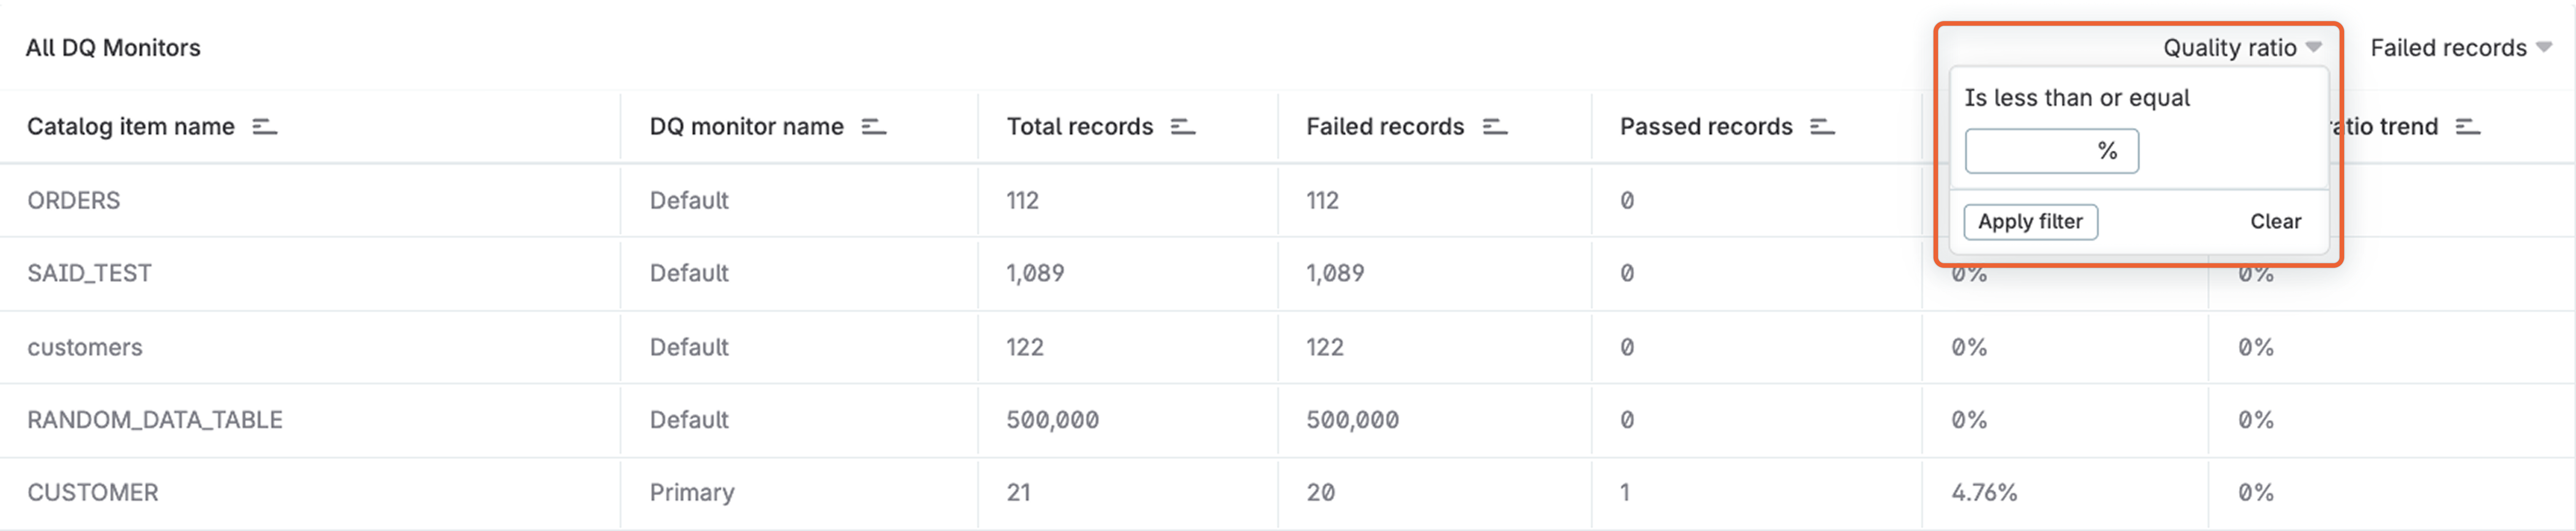Open the CUSTOMER catalog item
Image resolution: width=2576 pixels, height=531 pixels.
(x=93, y=493)
